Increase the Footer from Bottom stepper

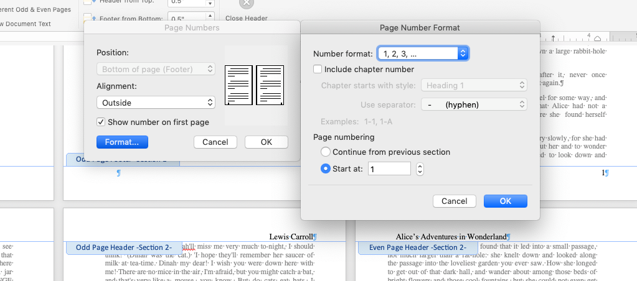(x=210, y=16)
